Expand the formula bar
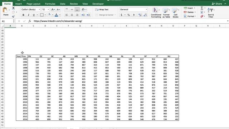 coord(228,21)
